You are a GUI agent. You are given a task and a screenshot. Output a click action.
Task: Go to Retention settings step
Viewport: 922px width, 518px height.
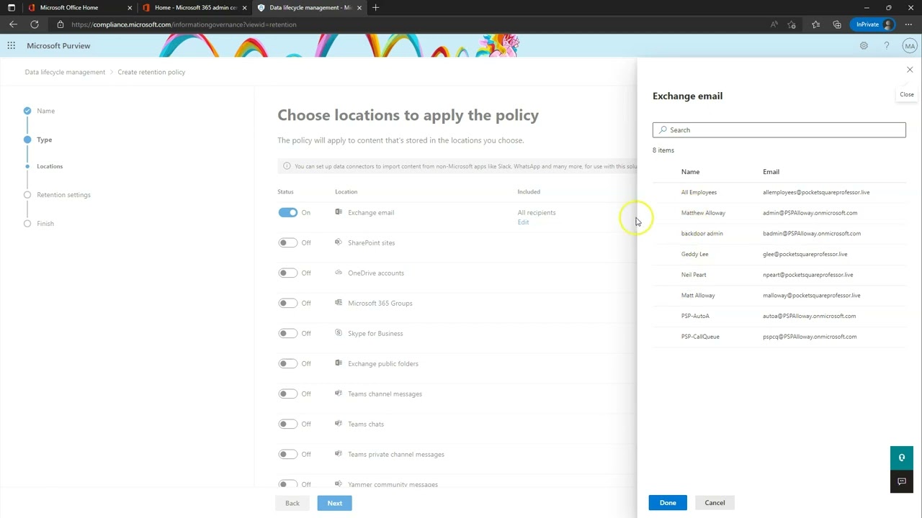(x=63, y=195)
